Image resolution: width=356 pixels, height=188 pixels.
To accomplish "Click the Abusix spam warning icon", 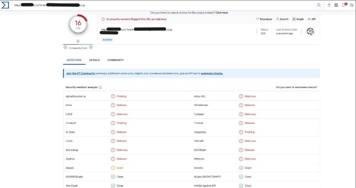I will click(113, 168).
